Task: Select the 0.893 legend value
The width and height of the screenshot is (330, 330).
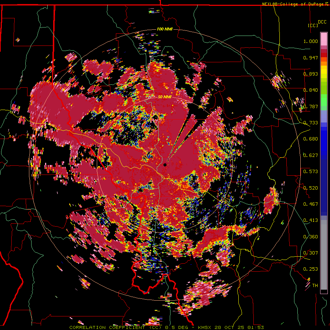Action: (x=311, y=74)
